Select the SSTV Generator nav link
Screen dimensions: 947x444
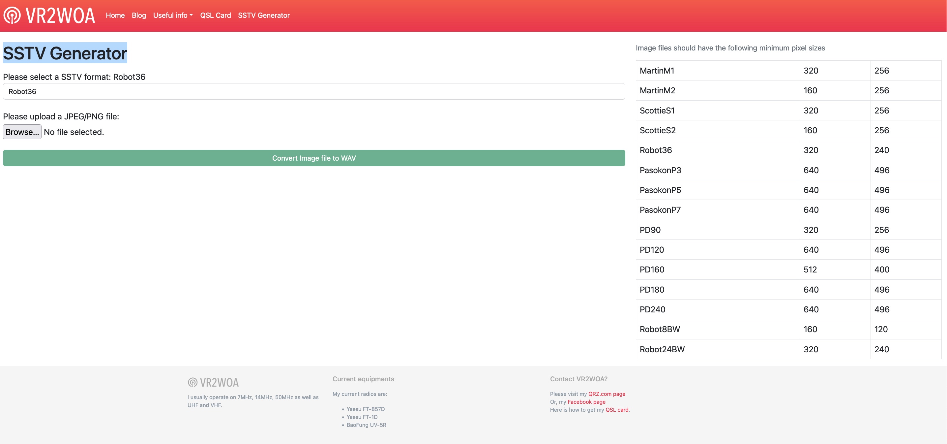pos(264,16)
